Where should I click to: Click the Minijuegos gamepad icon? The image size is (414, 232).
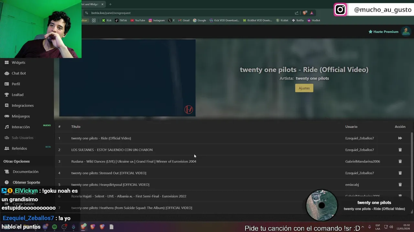click(x=6, y=116)
